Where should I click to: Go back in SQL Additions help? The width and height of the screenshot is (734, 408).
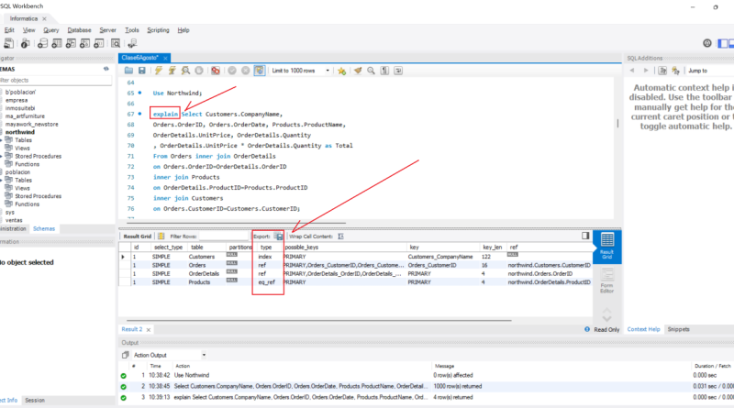coord(632,71)
